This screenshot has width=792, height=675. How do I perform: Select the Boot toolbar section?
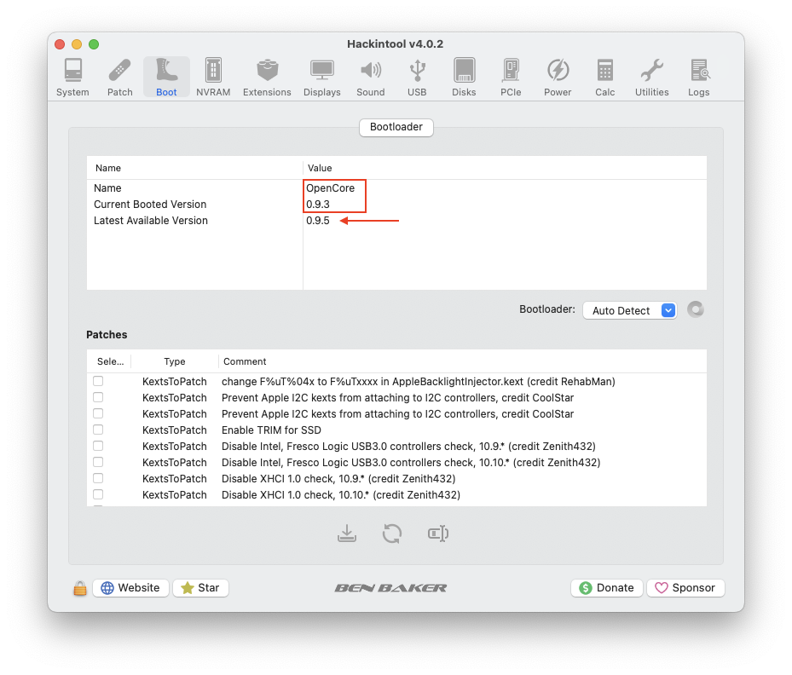(166, 78)
